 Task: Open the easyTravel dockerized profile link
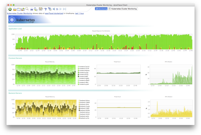pyautogui.click(x=54, y=13)
